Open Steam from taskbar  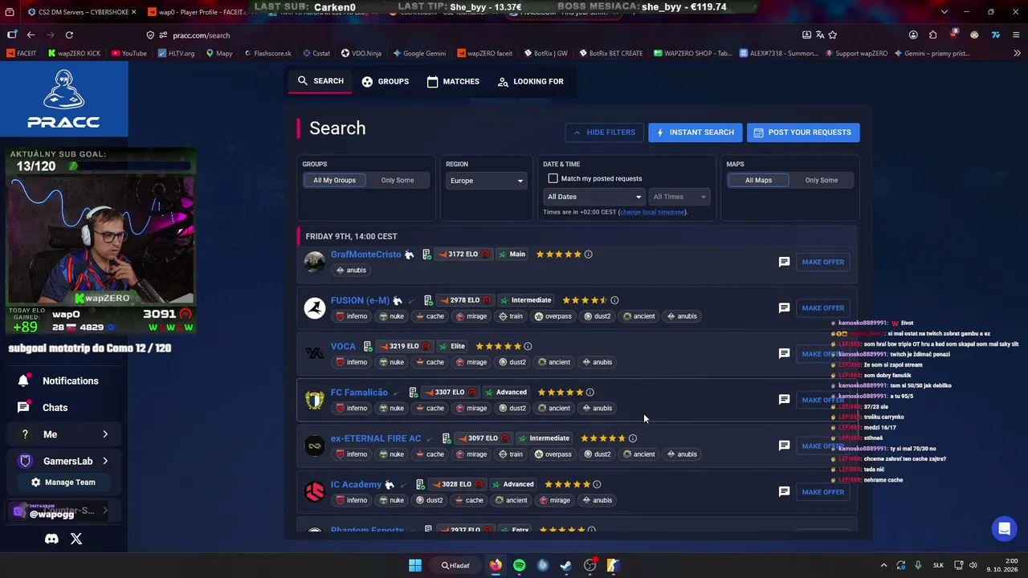point(565,565)
